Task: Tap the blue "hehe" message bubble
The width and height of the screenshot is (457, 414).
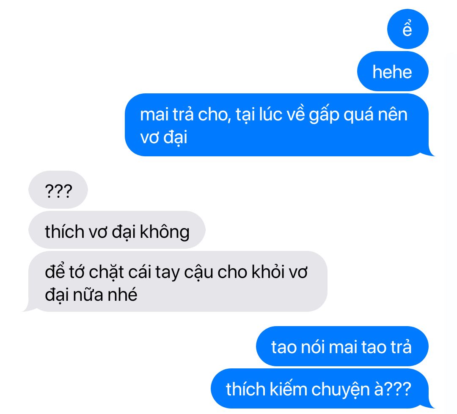Action: click(x=393, y=71)
